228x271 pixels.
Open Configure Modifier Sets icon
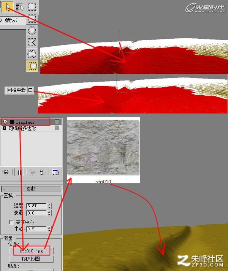55,172
